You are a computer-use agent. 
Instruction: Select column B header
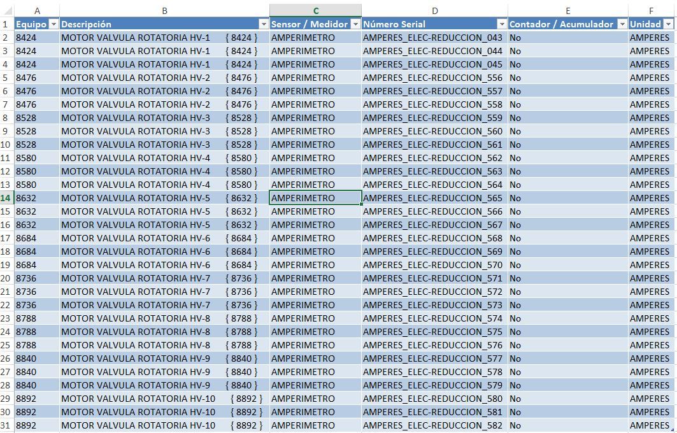[x=164, y=10]
